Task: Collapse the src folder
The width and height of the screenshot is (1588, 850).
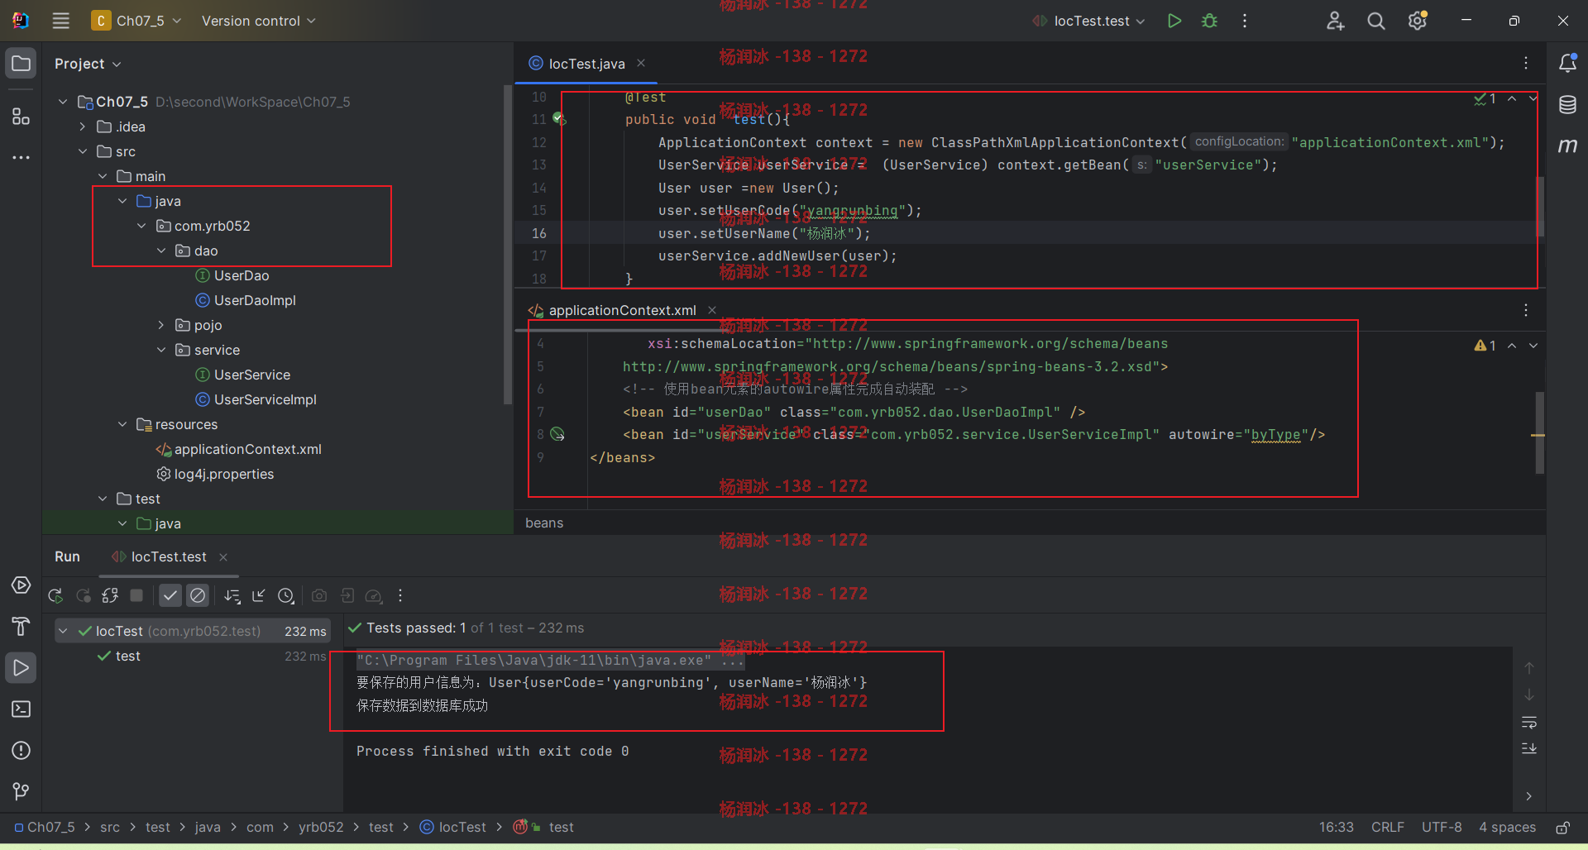Action: pyautogui.click(x=83, y=151)
